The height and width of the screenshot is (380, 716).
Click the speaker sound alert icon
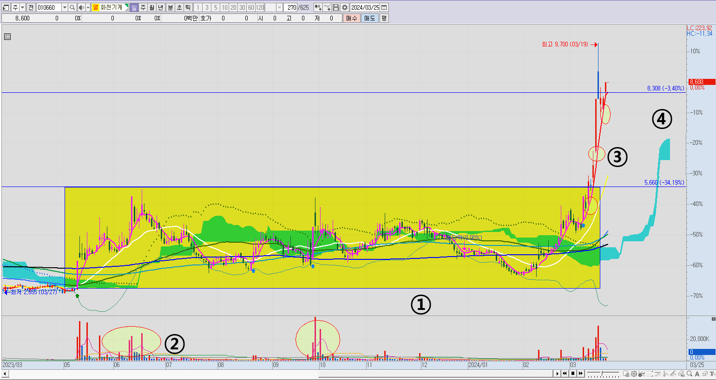tap(81, 7)
